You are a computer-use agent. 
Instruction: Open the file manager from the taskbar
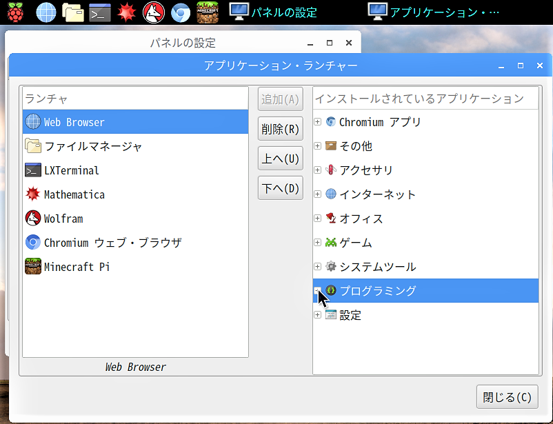tap(73, 12)
